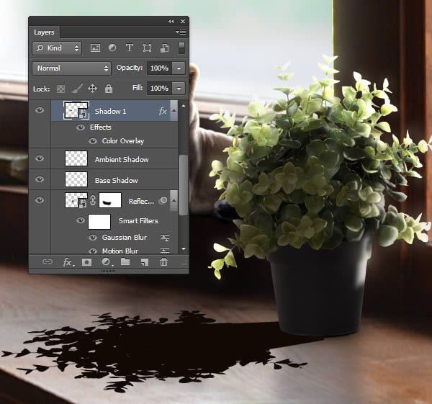Click the Fill label scrubby control
The width and height of the screenshot is (432, 404).
(138, 88)
